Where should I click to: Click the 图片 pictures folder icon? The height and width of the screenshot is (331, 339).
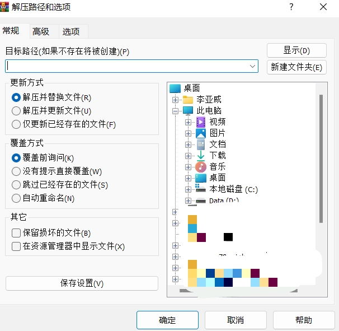point(201,133)
